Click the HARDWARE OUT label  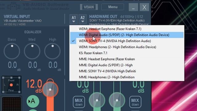pyautogui.click(x=103, y=16)
